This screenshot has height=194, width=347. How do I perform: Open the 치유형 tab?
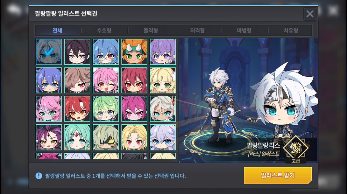pyautogui.click(x=291, y=31)
